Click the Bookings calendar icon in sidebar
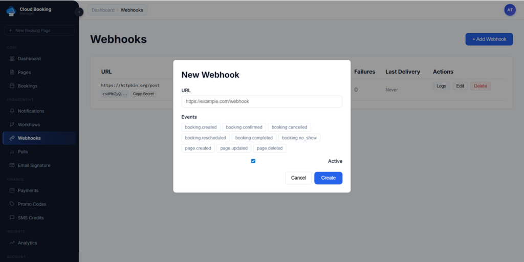This screenshot has height=262, width=524. click(12, 86)
